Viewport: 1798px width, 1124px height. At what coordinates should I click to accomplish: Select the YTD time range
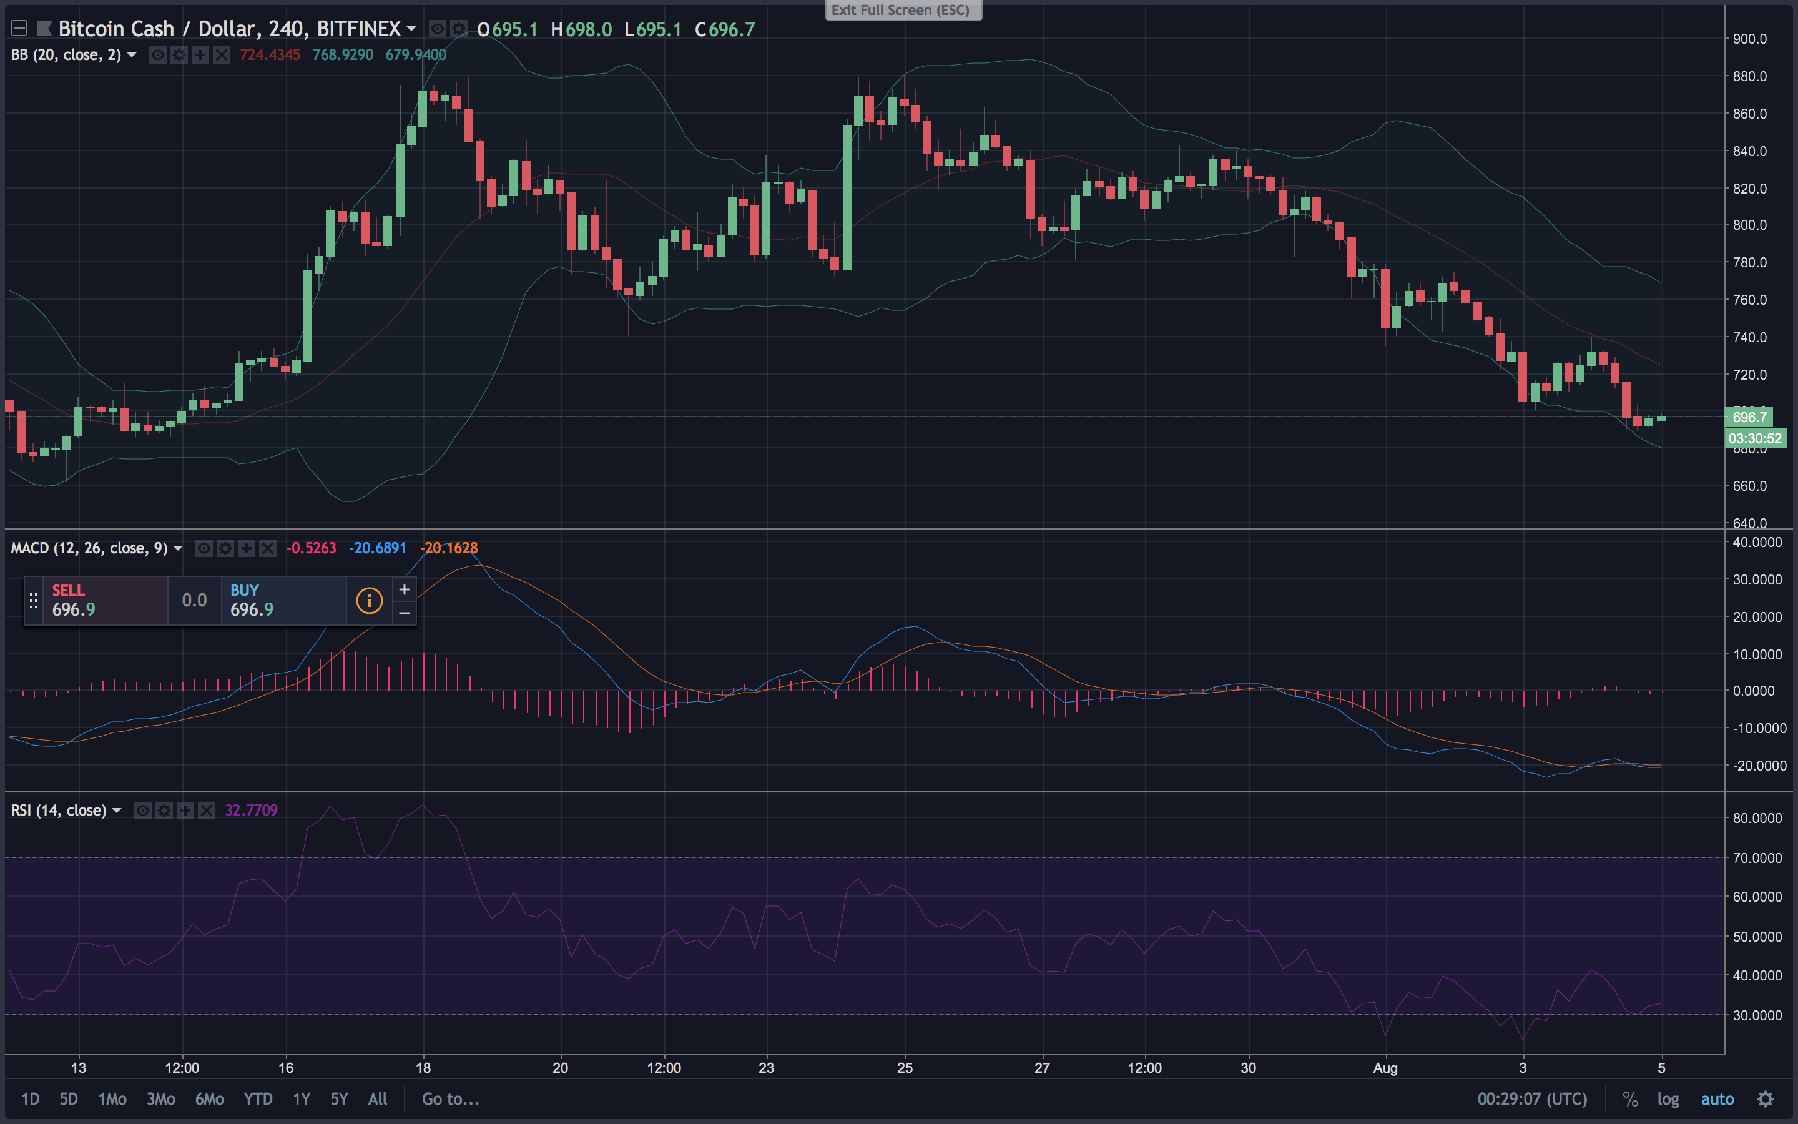point(258,1099)
